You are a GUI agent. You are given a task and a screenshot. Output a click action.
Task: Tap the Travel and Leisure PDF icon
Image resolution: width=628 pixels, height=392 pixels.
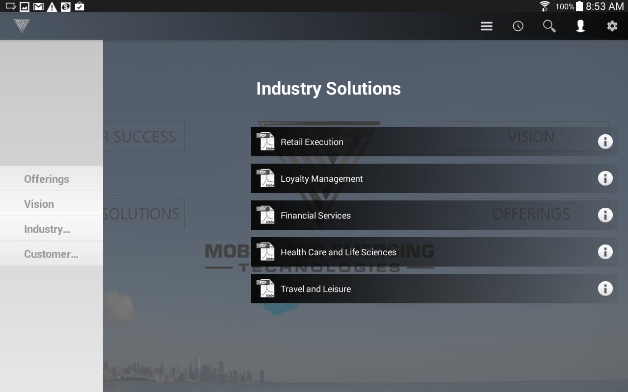[265, 289]
